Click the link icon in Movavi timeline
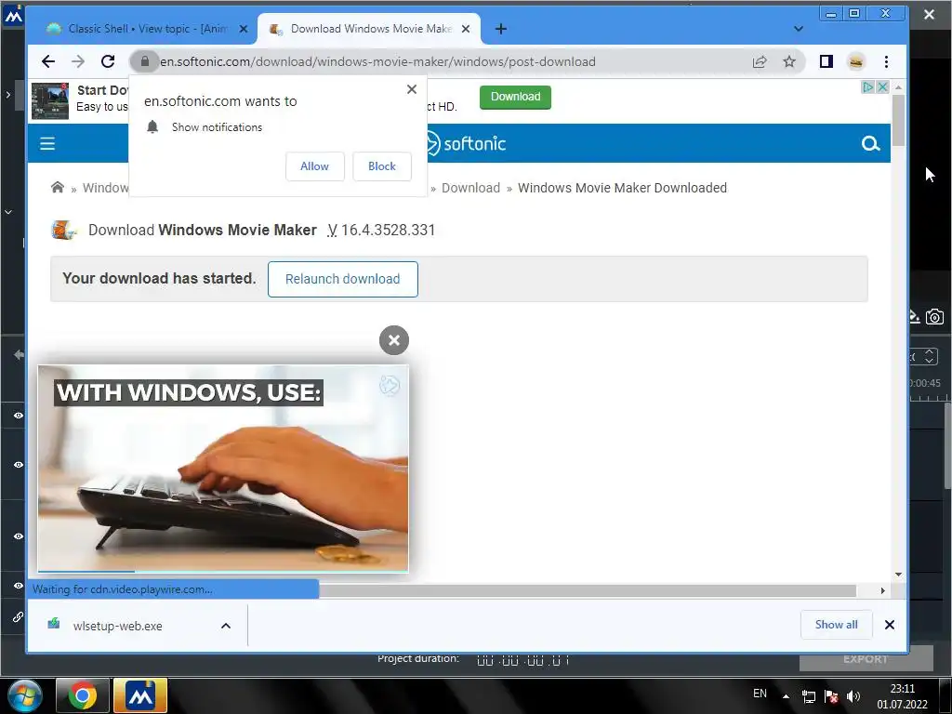Screen dimensions: 952x714 coord(19,617)
